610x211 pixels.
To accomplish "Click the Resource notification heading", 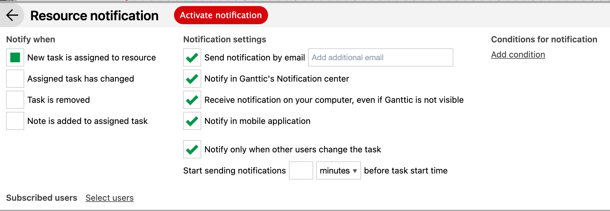I will coord(94,16).
